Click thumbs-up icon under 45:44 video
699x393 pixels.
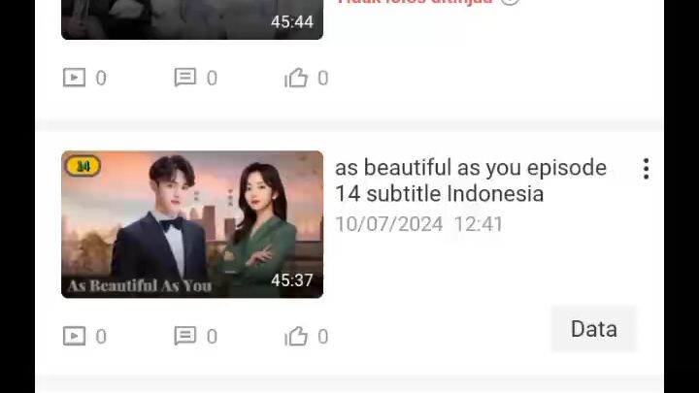pyautogui.click(x=296, y=78)
